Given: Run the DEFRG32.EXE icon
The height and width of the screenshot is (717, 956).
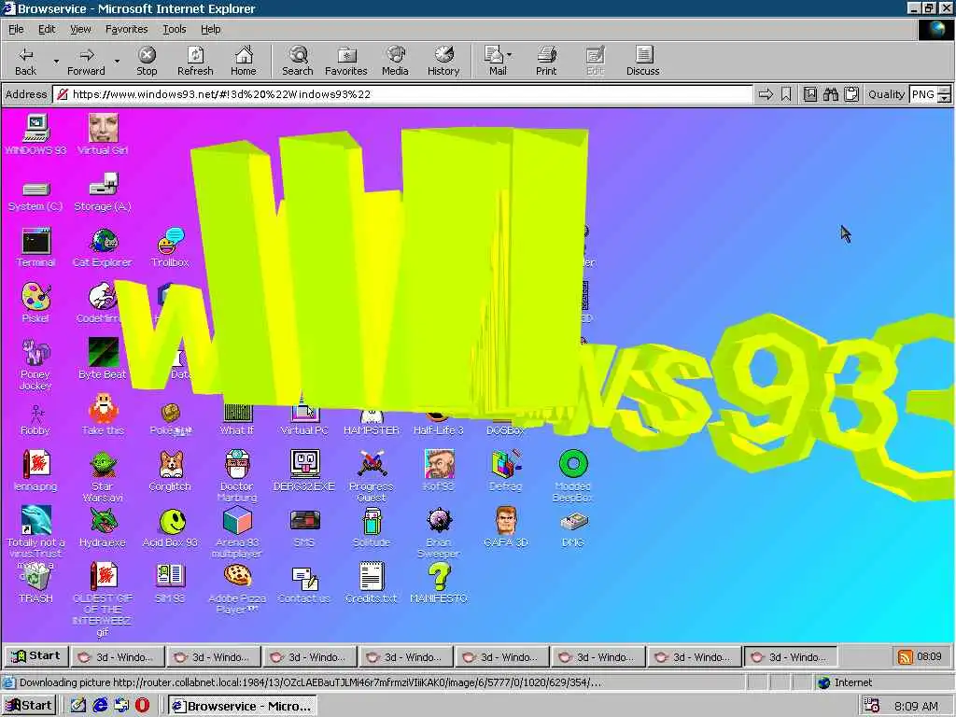Looking at the screenshot, I should (304, 471).
